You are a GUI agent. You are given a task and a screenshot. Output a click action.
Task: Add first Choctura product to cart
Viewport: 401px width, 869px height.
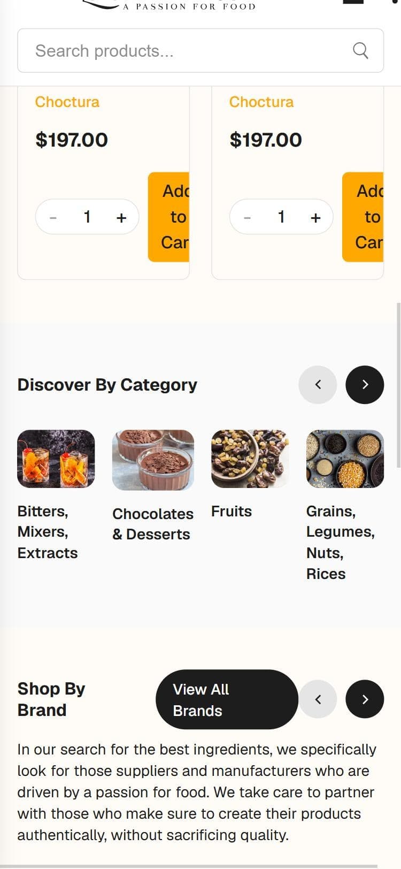(169, 217)
